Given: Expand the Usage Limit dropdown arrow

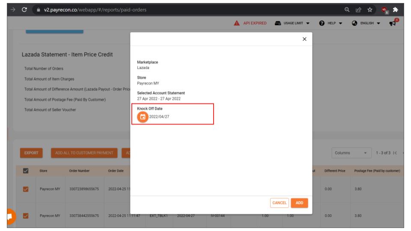Looking at the screenshot, I should pyautogui.click(x=308, y=23).
